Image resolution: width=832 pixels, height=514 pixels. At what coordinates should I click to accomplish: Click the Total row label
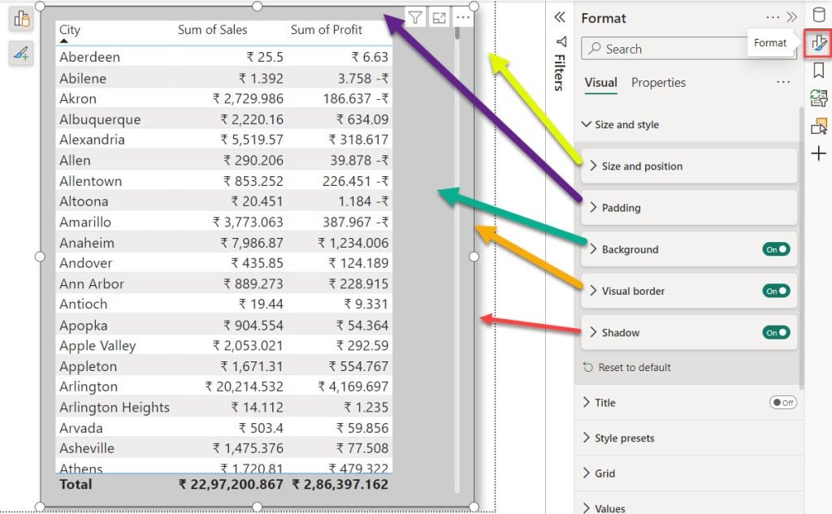click(76, 484)
